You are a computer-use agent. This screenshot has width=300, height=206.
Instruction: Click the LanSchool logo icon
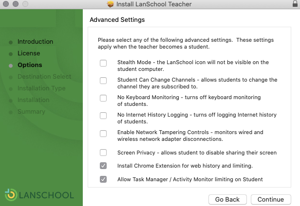(11, 195)
